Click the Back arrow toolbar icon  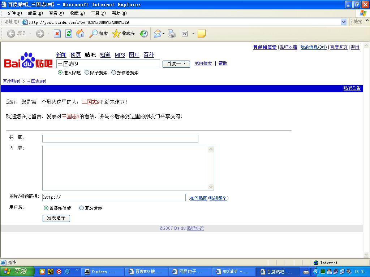(11, 34)
